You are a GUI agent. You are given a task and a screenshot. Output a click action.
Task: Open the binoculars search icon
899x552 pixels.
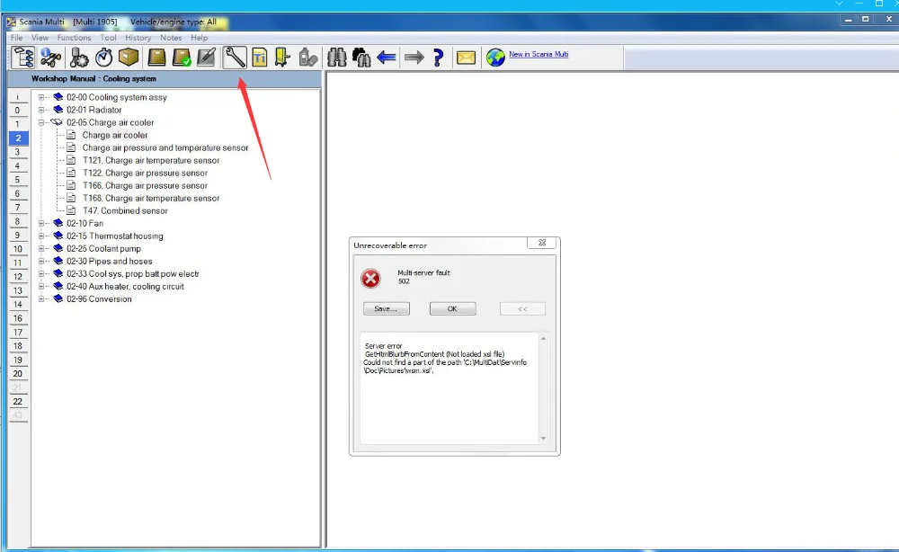click(x=336, y=58)
